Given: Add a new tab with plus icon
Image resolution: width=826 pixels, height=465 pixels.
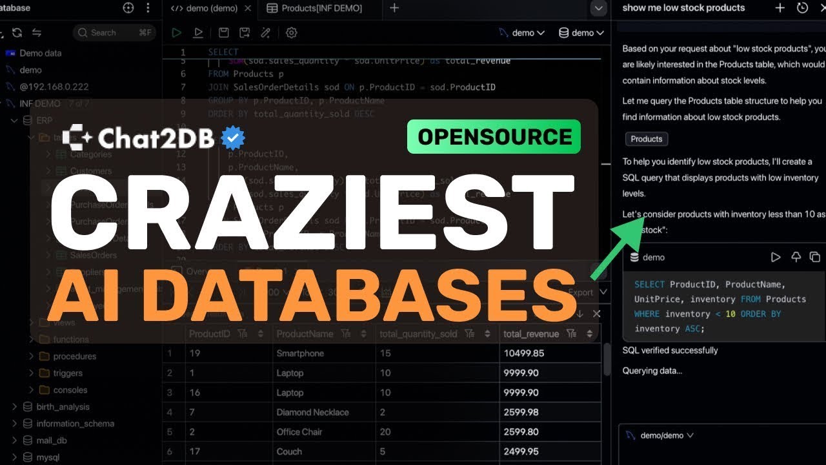Looking at the screenshot, I should coord(394,8).
